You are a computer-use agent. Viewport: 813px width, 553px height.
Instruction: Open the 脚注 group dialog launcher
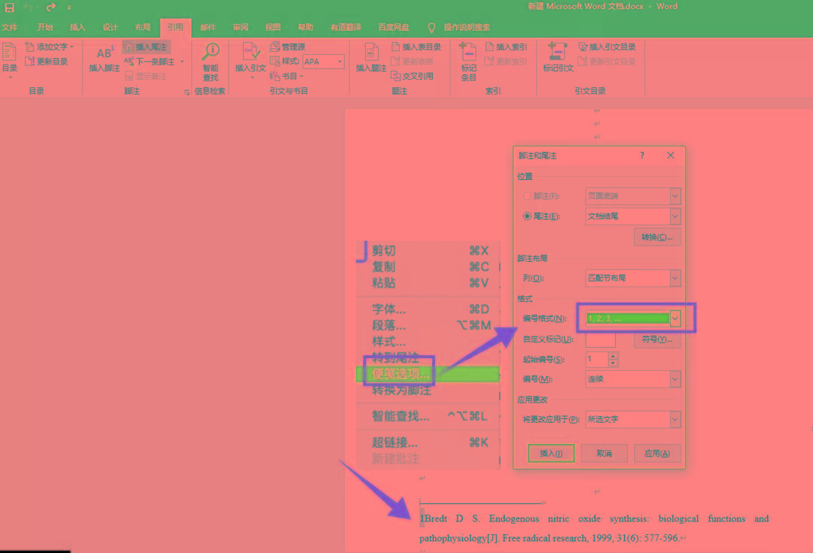click(187, 92)
